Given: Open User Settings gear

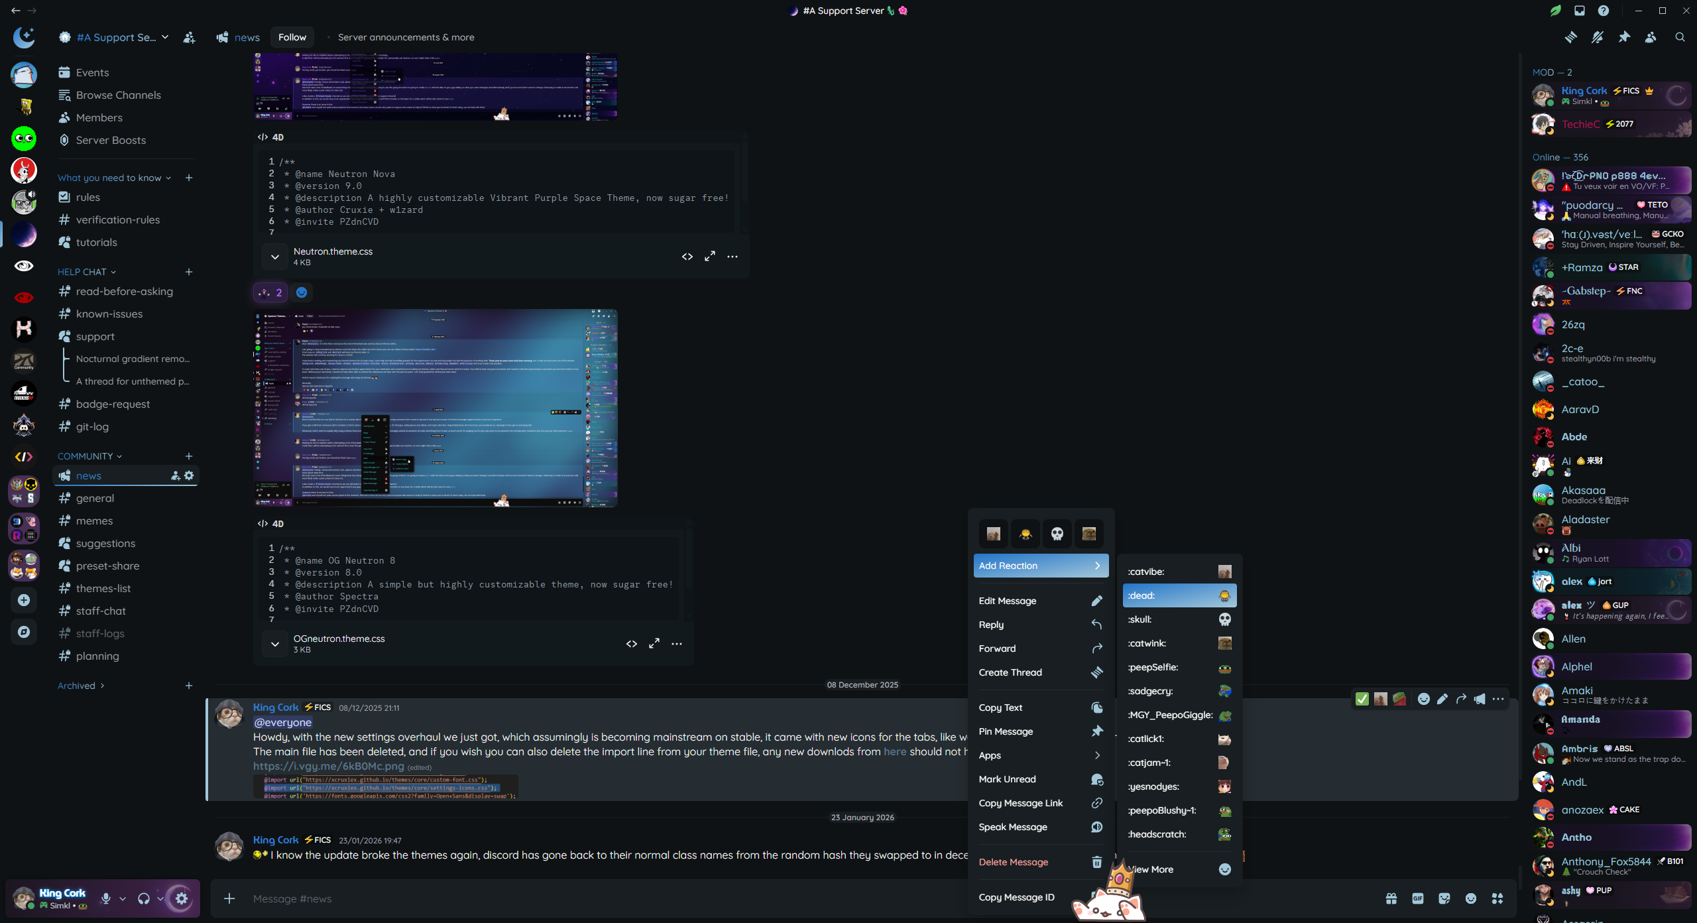Looking at the screenshot, I should coord(182,898).
